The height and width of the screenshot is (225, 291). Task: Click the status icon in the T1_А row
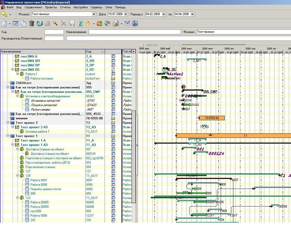coord(113,140)
